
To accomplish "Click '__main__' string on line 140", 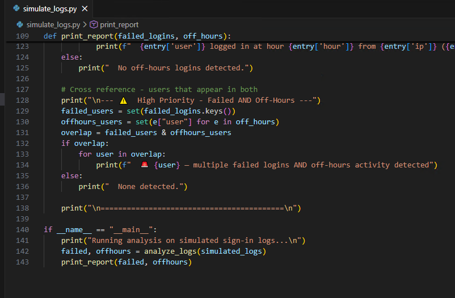I will pyautogui.click(x=131, y=230).
